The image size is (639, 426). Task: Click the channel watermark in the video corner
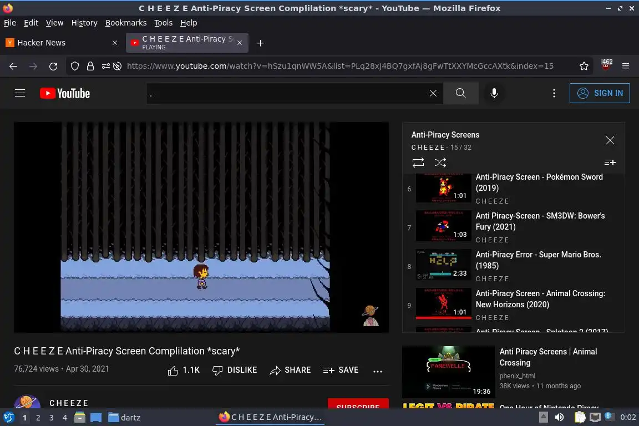click(371, 316)
